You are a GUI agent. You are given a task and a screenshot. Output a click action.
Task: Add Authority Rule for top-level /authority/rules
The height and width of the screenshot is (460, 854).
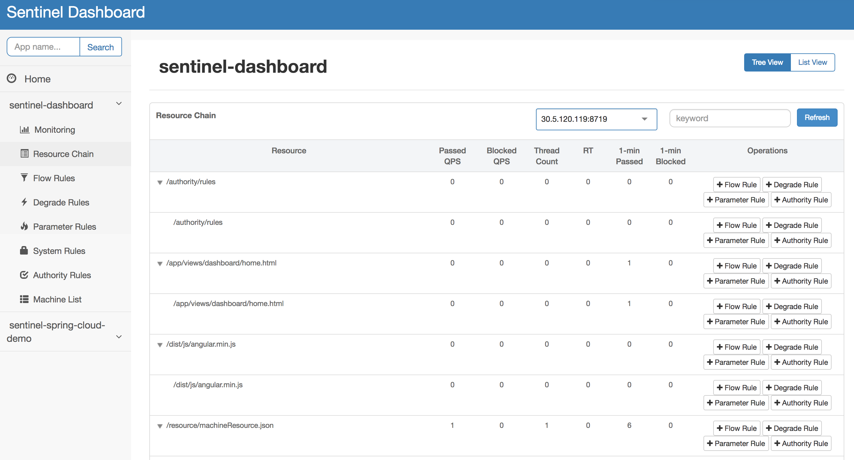tap(801, 200)
